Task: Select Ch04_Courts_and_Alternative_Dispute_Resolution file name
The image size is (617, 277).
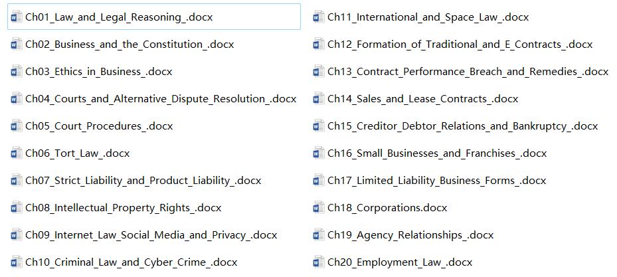Action: [161, 99]
